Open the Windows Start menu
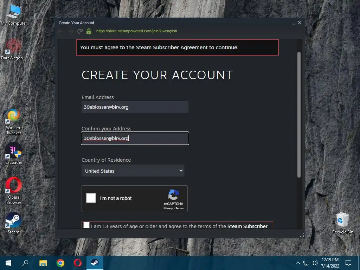The width and height of the screenshot is (360, 270). 8,263
